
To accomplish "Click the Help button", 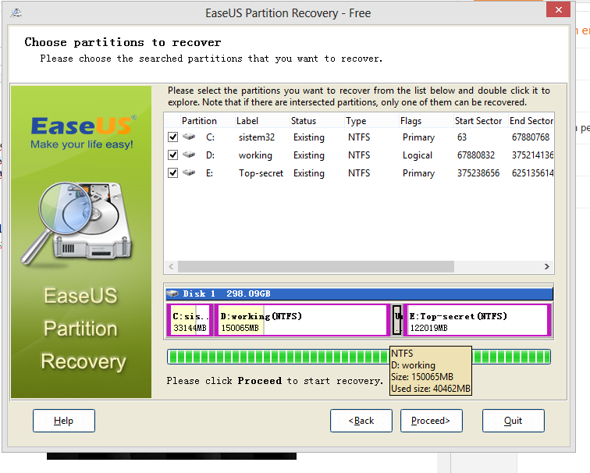I will click(x=63, y=421).
